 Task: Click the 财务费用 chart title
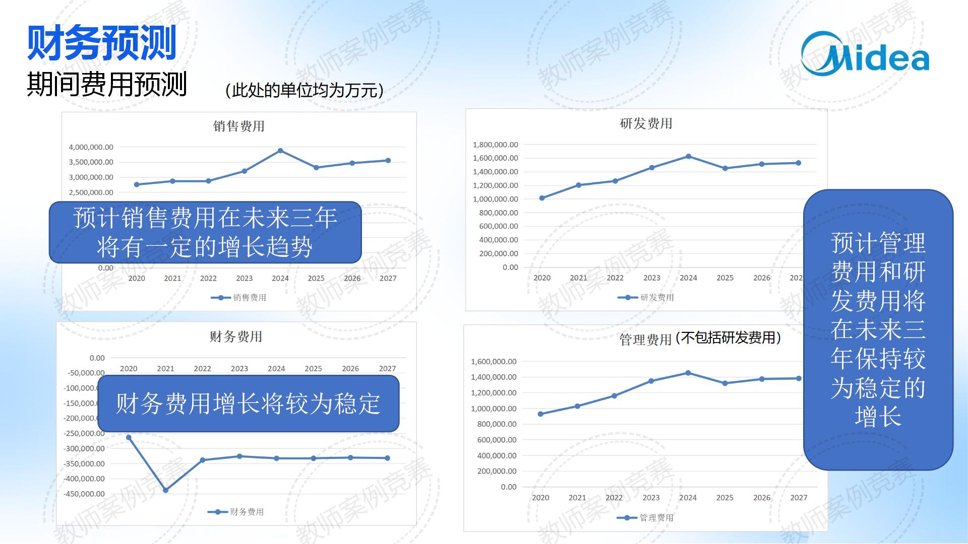coord(236,336)
